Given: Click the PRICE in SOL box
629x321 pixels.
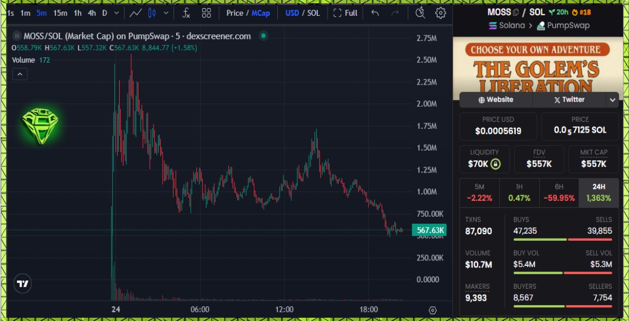Looking at the screenshot, I should click(580, 127).
